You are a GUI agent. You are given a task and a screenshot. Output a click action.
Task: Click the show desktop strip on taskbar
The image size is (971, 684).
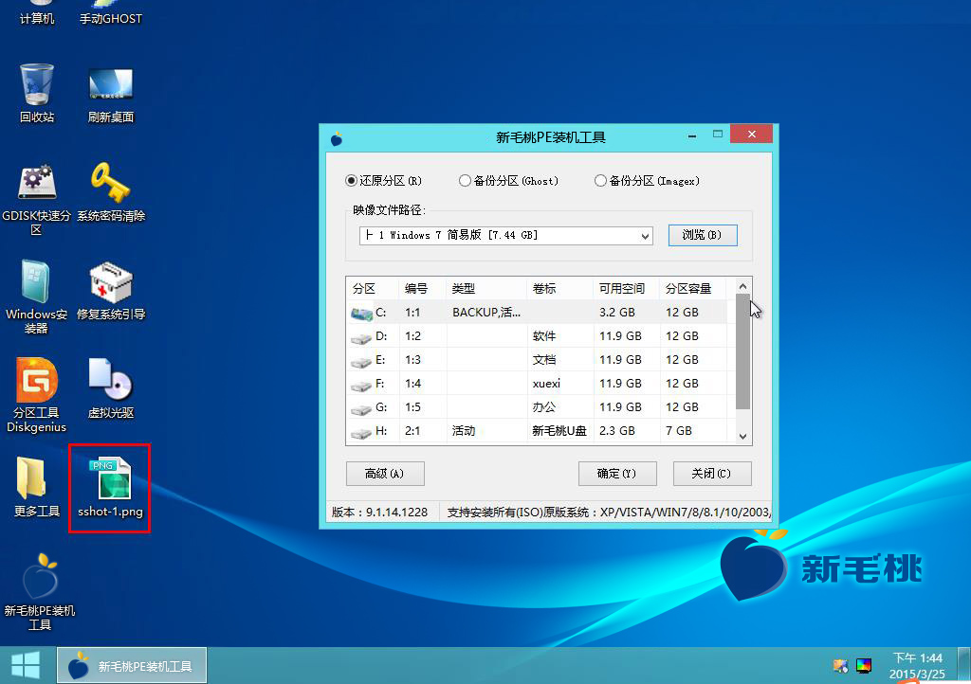(x=964, y=665)
